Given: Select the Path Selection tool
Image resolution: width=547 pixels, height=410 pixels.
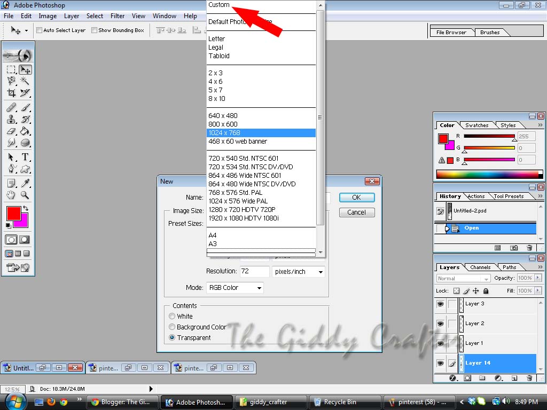Looking at the screenshot, I should point(11,157).
